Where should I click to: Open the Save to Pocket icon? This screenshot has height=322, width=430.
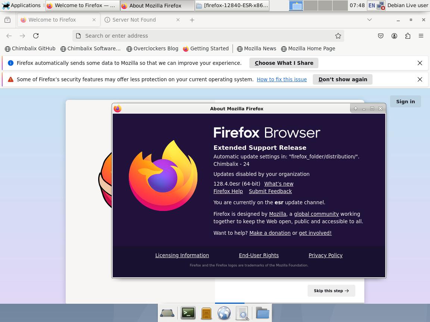point(381,36)
